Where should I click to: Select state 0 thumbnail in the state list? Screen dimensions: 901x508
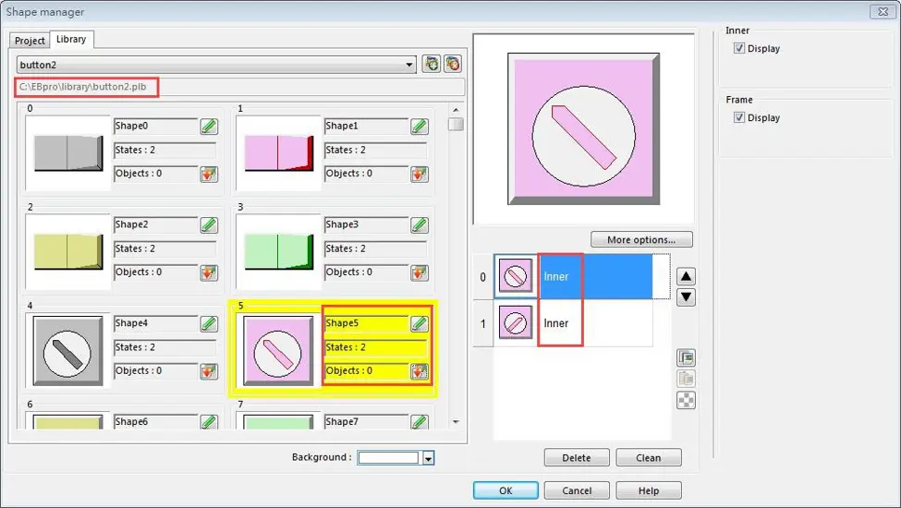516,276
